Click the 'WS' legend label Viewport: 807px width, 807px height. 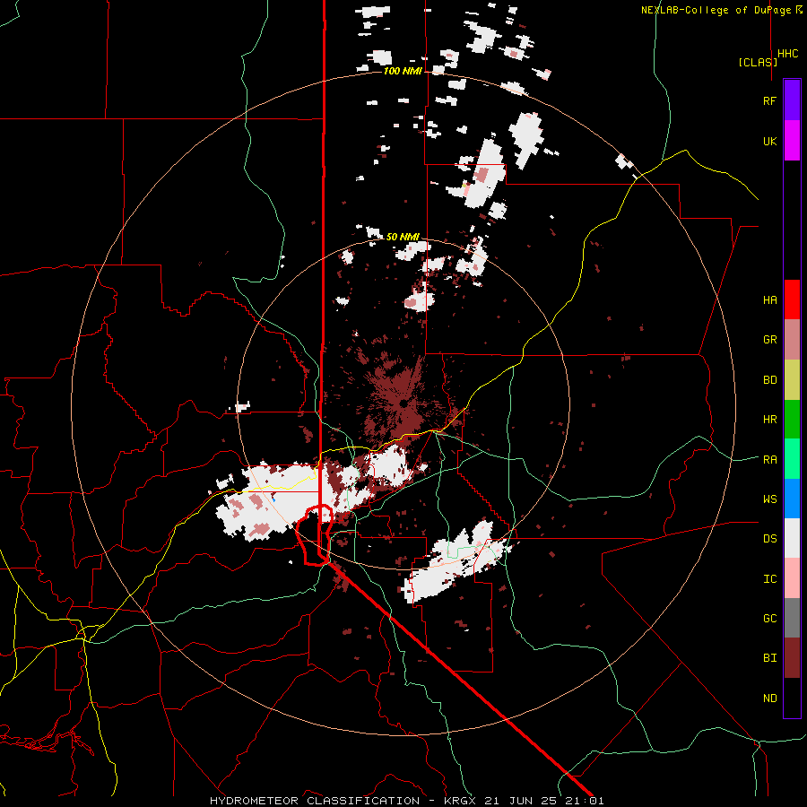[x=769, y=499]
